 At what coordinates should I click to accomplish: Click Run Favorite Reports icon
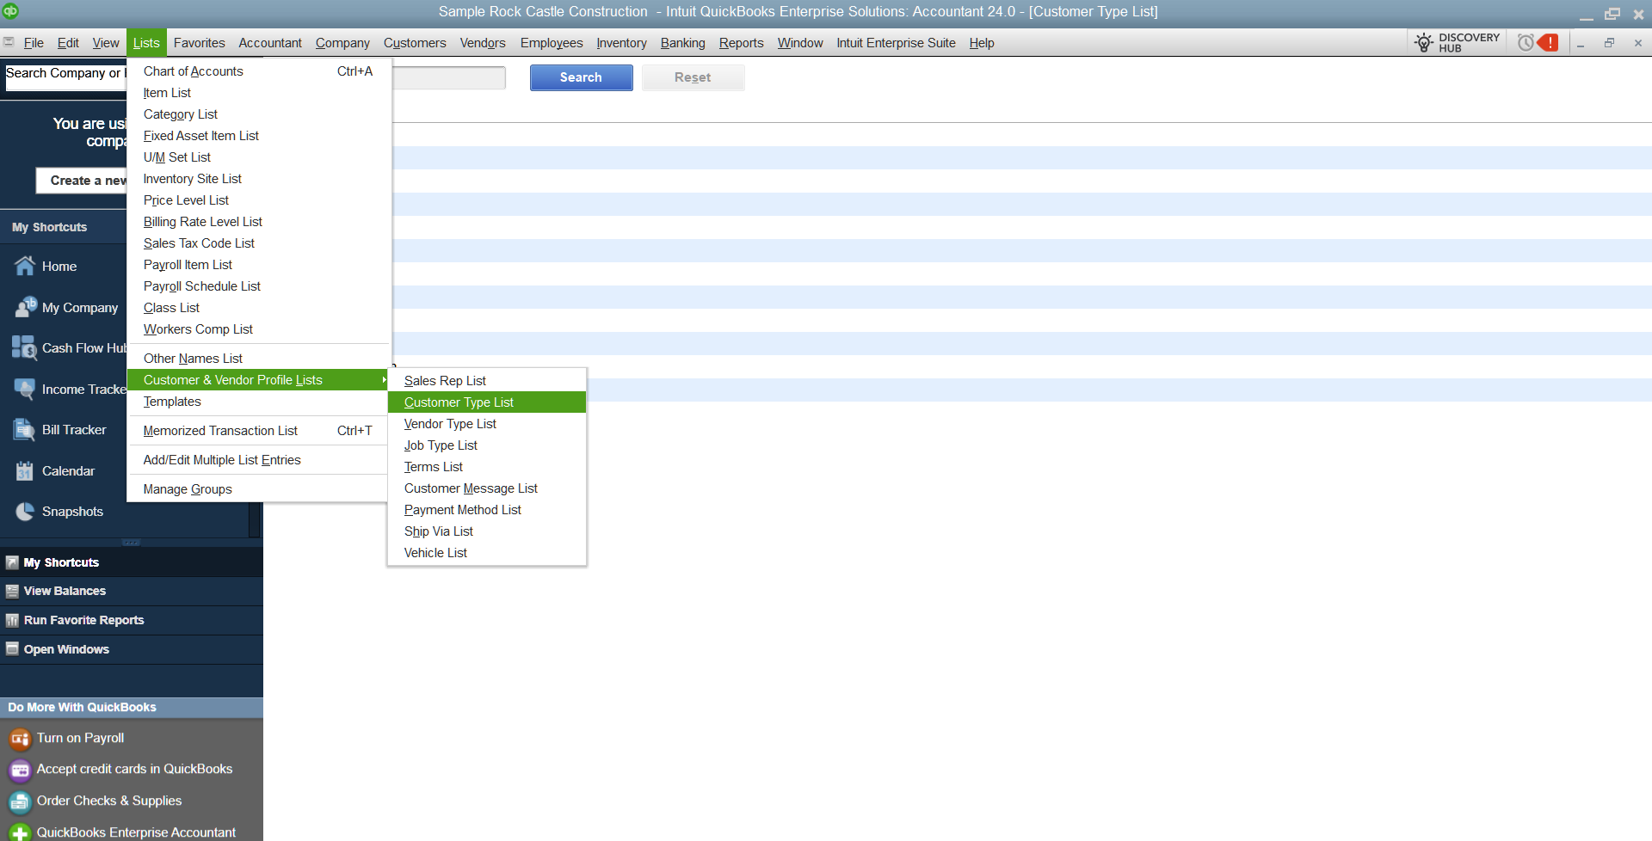[x=12, y=621]
